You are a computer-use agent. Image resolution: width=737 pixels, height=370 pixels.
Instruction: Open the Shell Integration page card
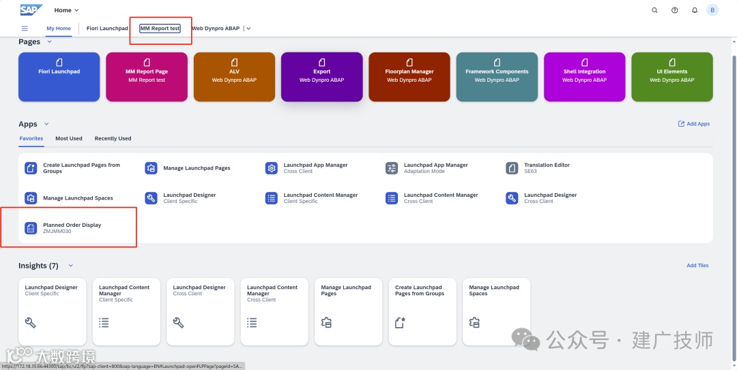pyautogui.click(x=585, y=77)
